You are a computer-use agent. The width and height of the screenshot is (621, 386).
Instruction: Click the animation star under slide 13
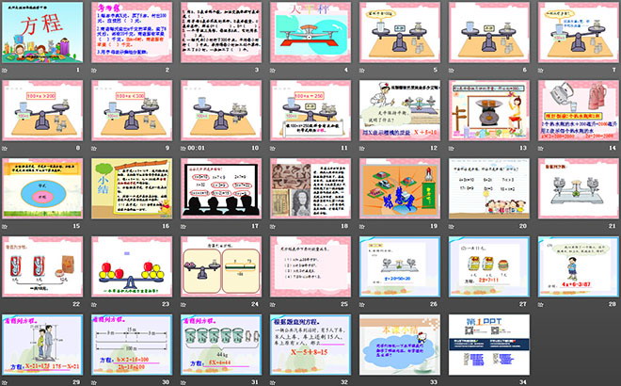click(x=451, y=148)
